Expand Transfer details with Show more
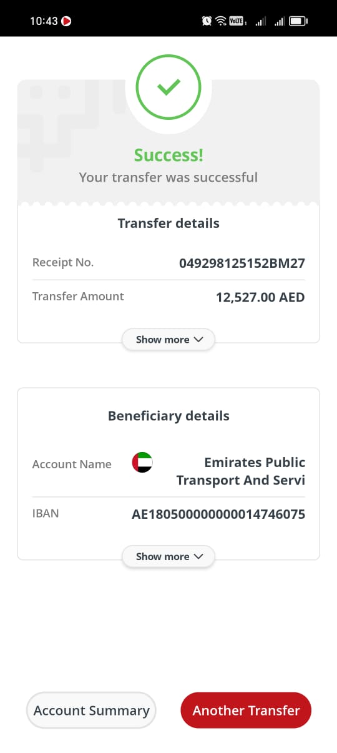 168,340
